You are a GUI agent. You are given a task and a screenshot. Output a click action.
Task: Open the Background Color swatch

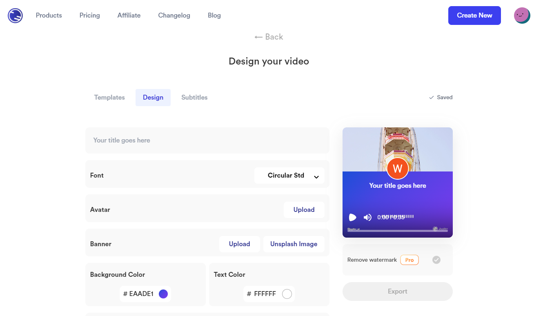tap(163, 294)
